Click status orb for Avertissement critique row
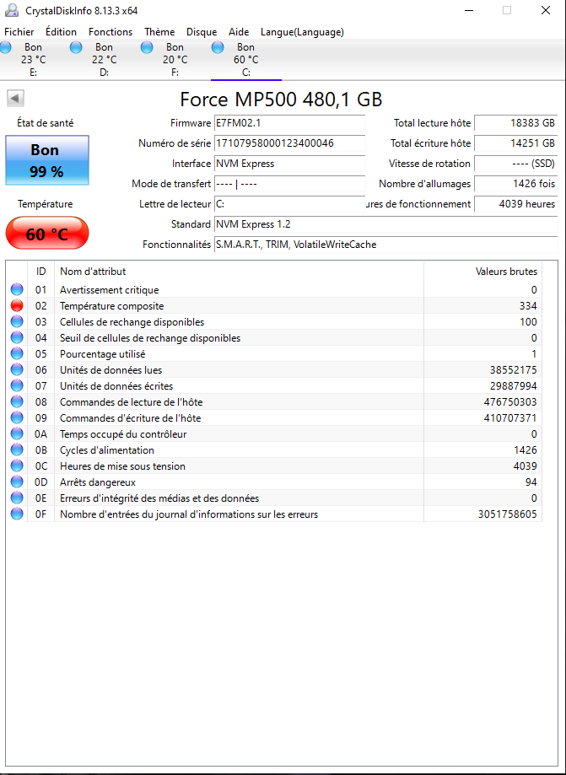This screenshot has width=566, height=775. point(17,289)
